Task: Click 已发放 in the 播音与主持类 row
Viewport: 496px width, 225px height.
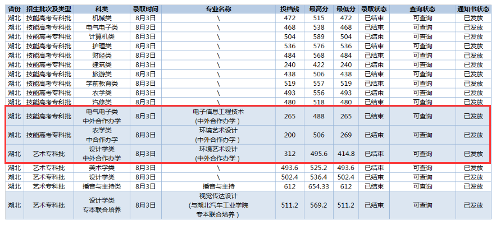Action: click(474, 186)
